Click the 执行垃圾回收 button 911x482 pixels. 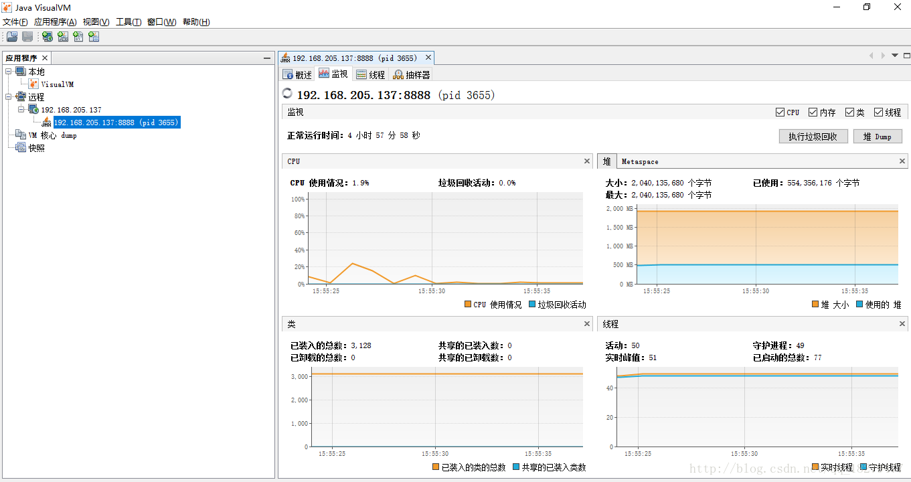813,137
